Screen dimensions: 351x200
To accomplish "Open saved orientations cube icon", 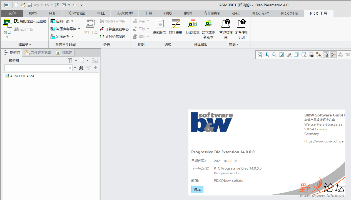I will [296, 55].
